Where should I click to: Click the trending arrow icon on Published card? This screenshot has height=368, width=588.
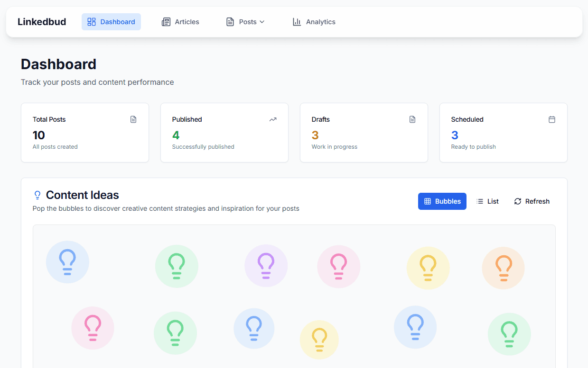point(273,119)
